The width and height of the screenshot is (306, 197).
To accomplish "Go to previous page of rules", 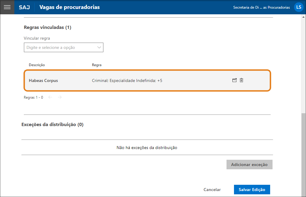I will click(50, 97).
